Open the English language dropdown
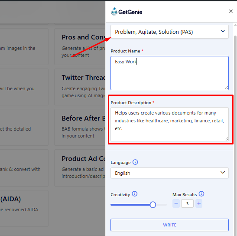This screenshot has width=237, height=236. click(x=169, y=173)
